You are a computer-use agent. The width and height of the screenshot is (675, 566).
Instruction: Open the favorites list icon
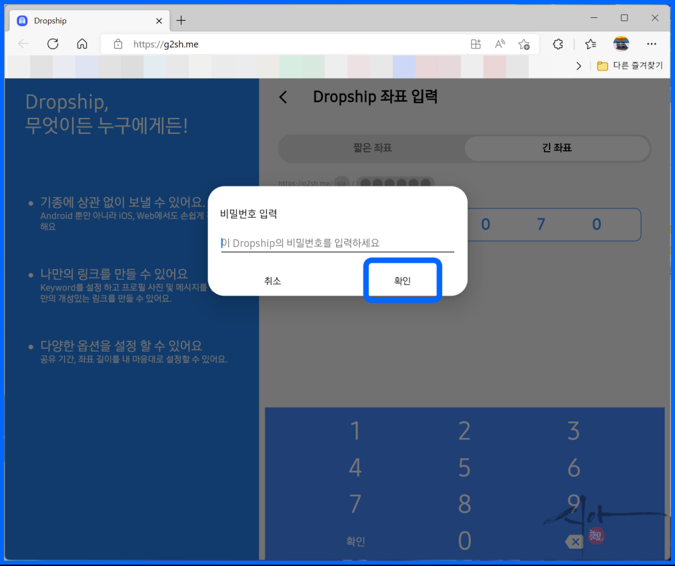[x=591, y=44]
